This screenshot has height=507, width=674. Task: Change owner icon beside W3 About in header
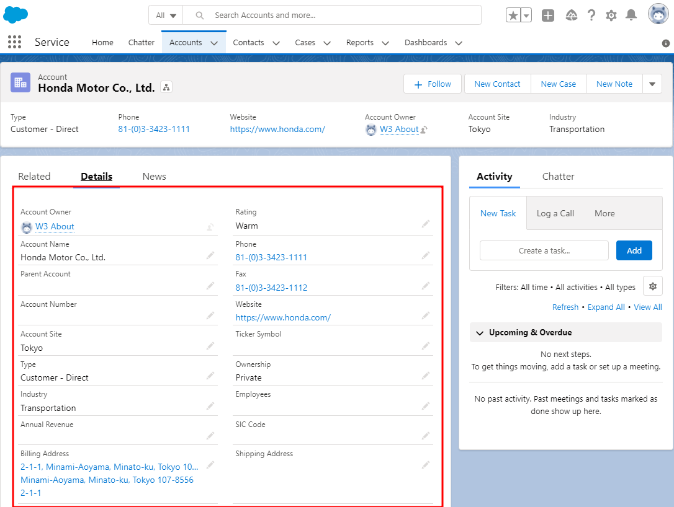[x=425, y=130]
